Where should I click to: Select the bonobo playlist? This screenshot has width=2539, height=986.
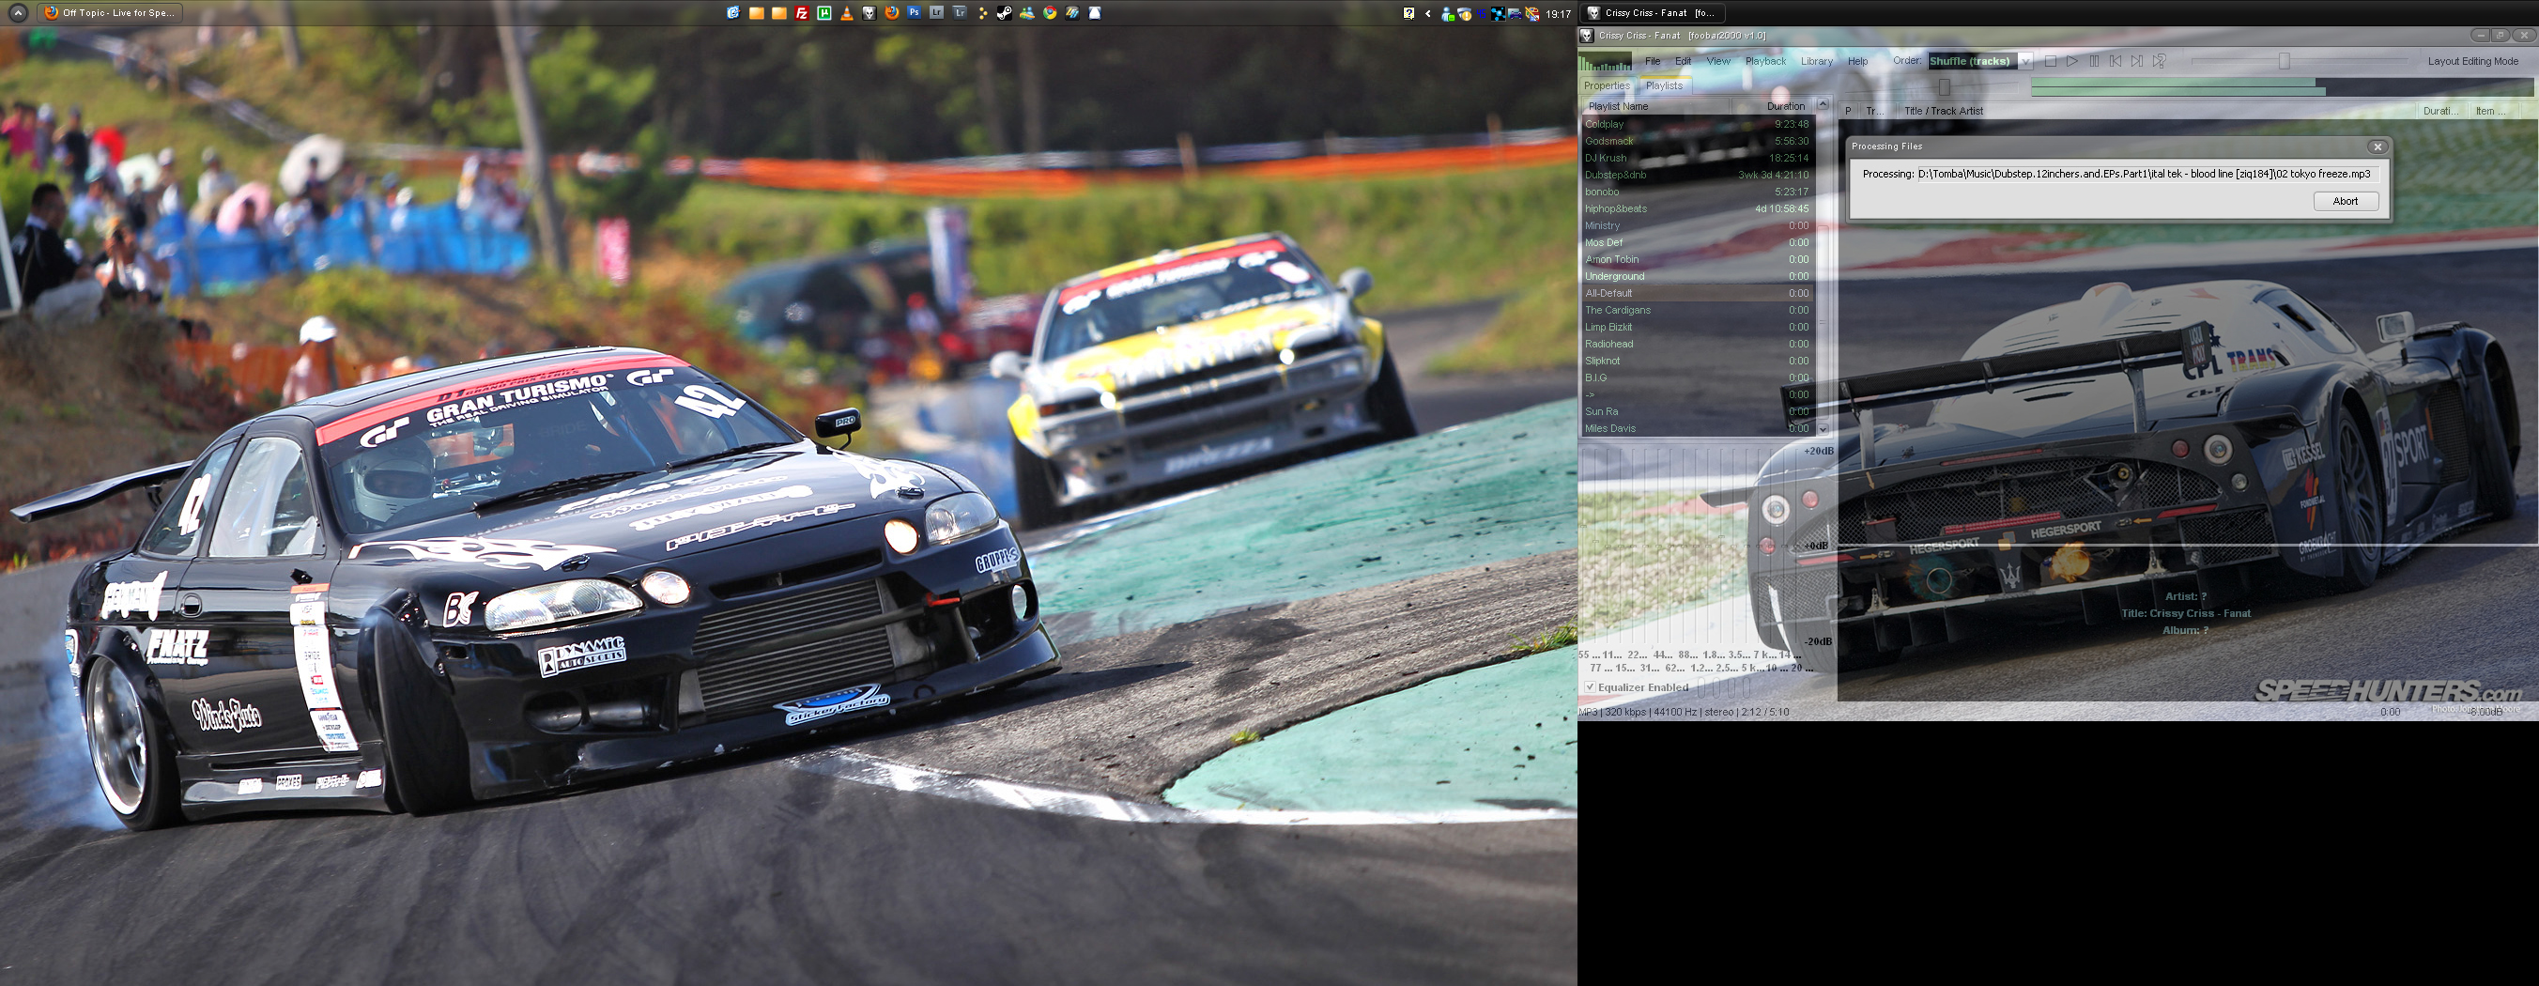tap(1697, 192)
